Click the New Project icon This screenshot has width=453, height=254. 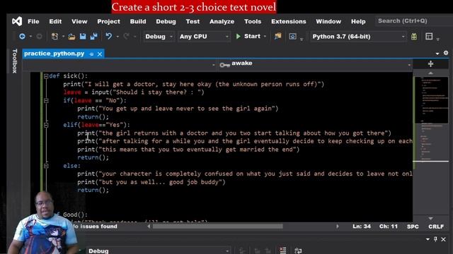click(x=55, y=36)
